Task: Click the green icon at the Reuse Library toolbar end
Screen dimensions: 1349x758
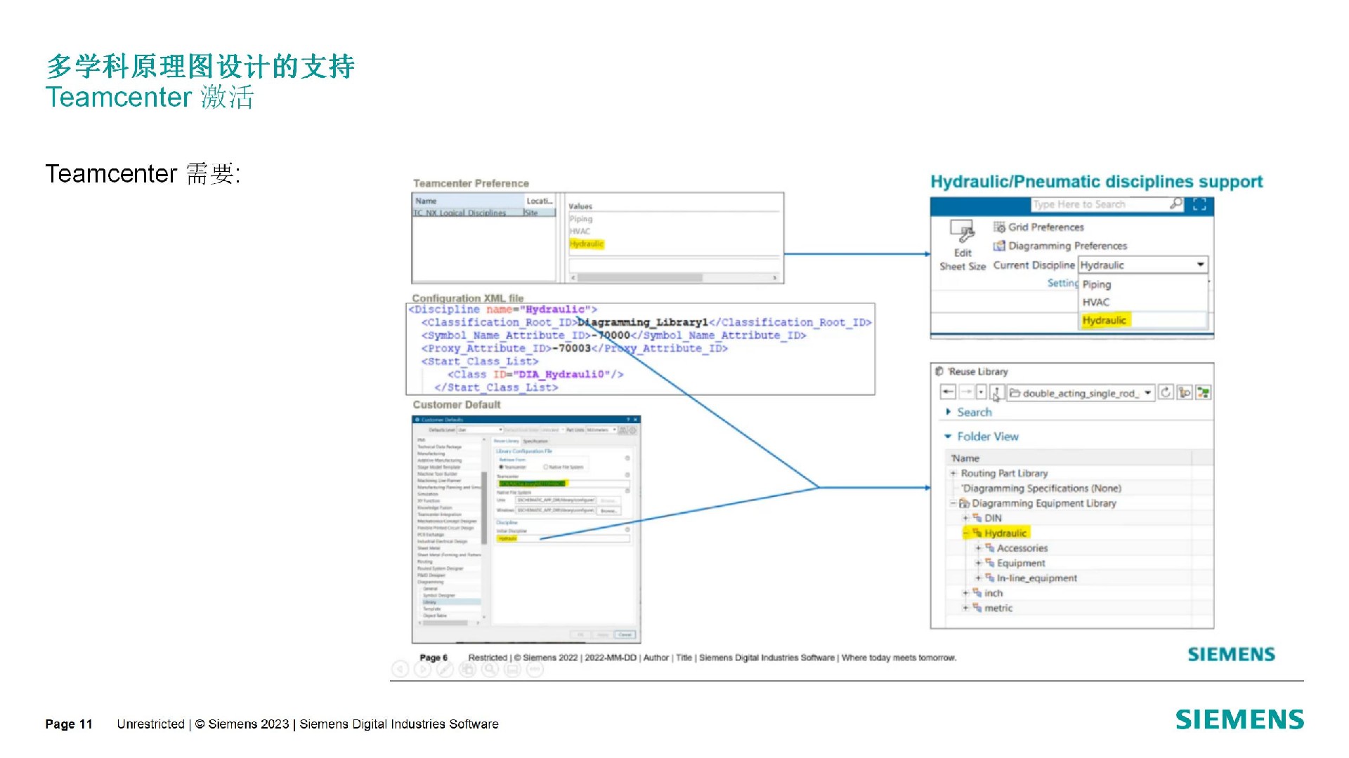Action: 1203,392
